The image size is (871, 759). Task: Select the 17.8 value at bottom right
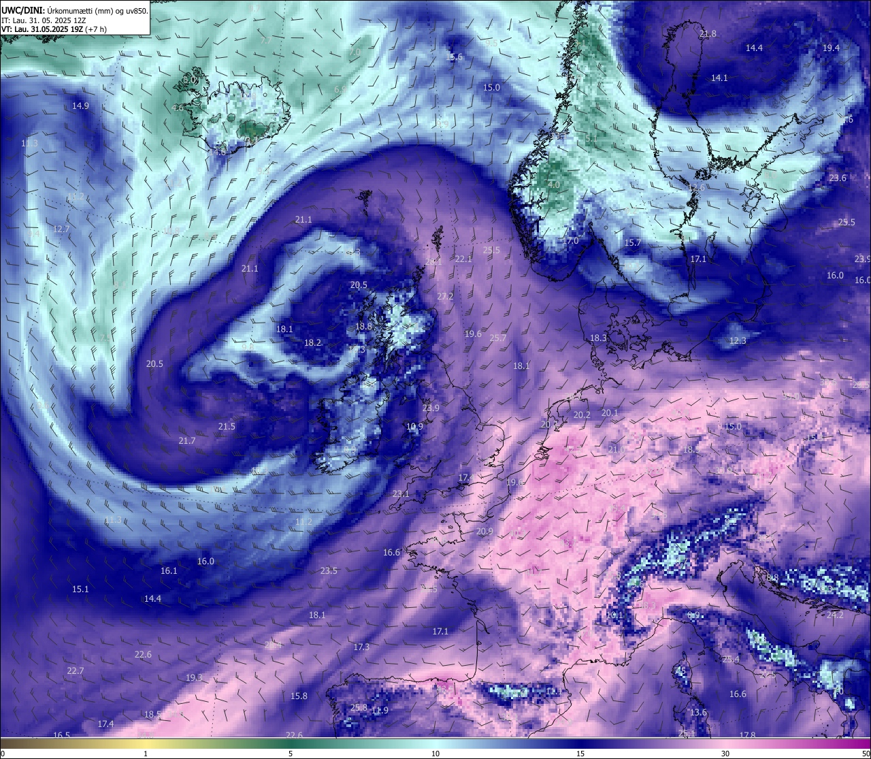click(747, 736)
